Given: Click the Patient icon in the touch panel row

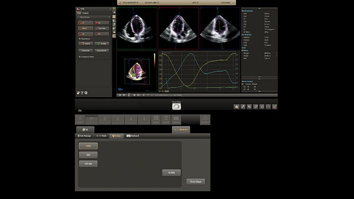Looking at the screenshot, I should [80, 120].
